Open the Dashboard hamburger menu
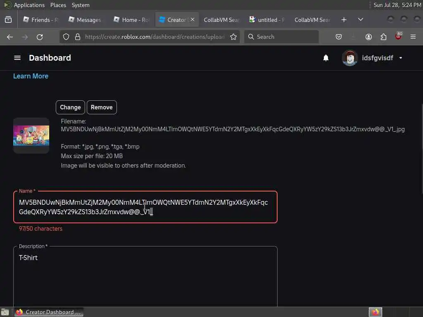The image size is (423, 317). click(x=17, y=58)
